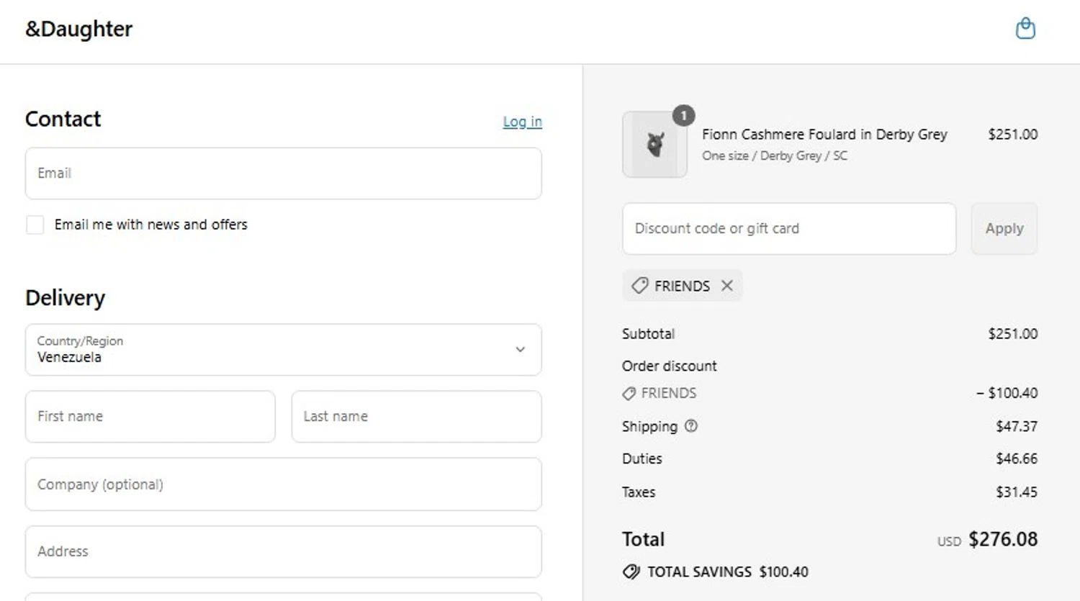Screen dimensions: 1080x601
Task: Click the Subtotal amount $251.00
Action: coord(1012,334)
